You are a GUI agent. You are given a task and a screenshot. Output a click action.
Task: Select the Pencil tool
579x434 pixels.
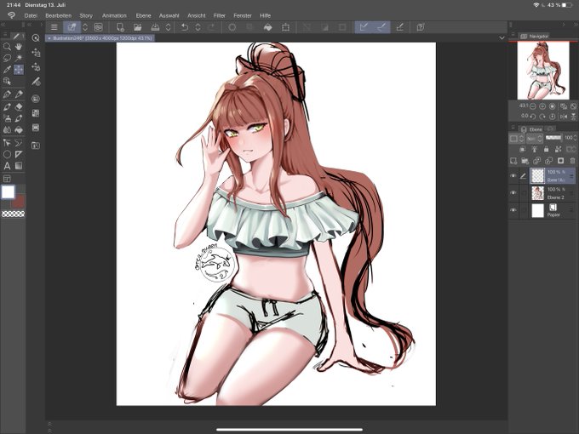click(19, 94)
